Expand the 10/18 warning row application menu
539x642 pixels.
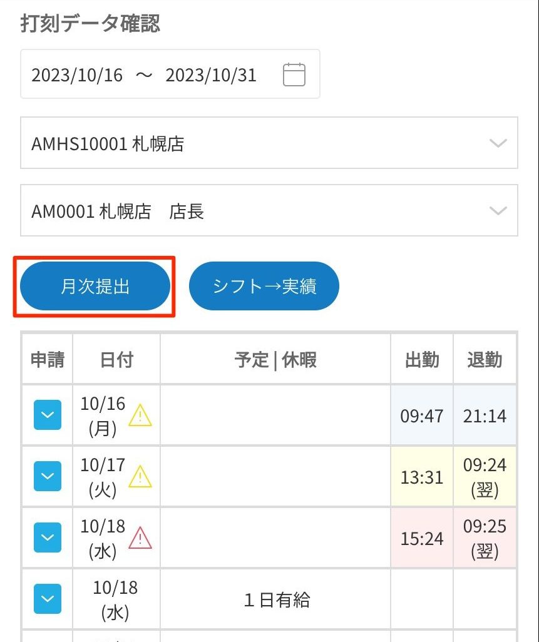point(48,538)
